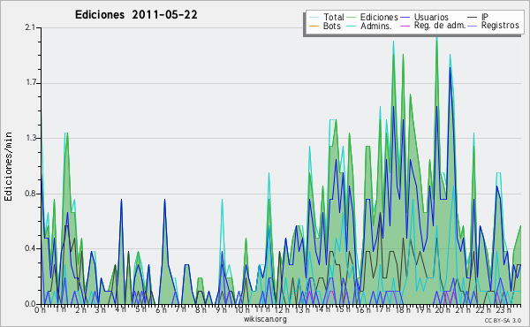Image resolution: width=530 pixels, height=327 pixels.
Task: Click the Admins. legend cyan line
Action: coord(352,26)
